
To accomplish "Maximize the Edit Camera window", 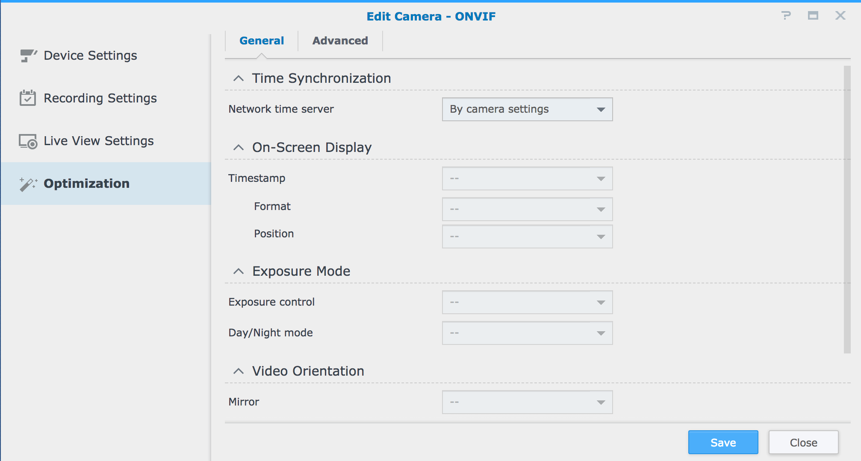I will click(813, 16).
